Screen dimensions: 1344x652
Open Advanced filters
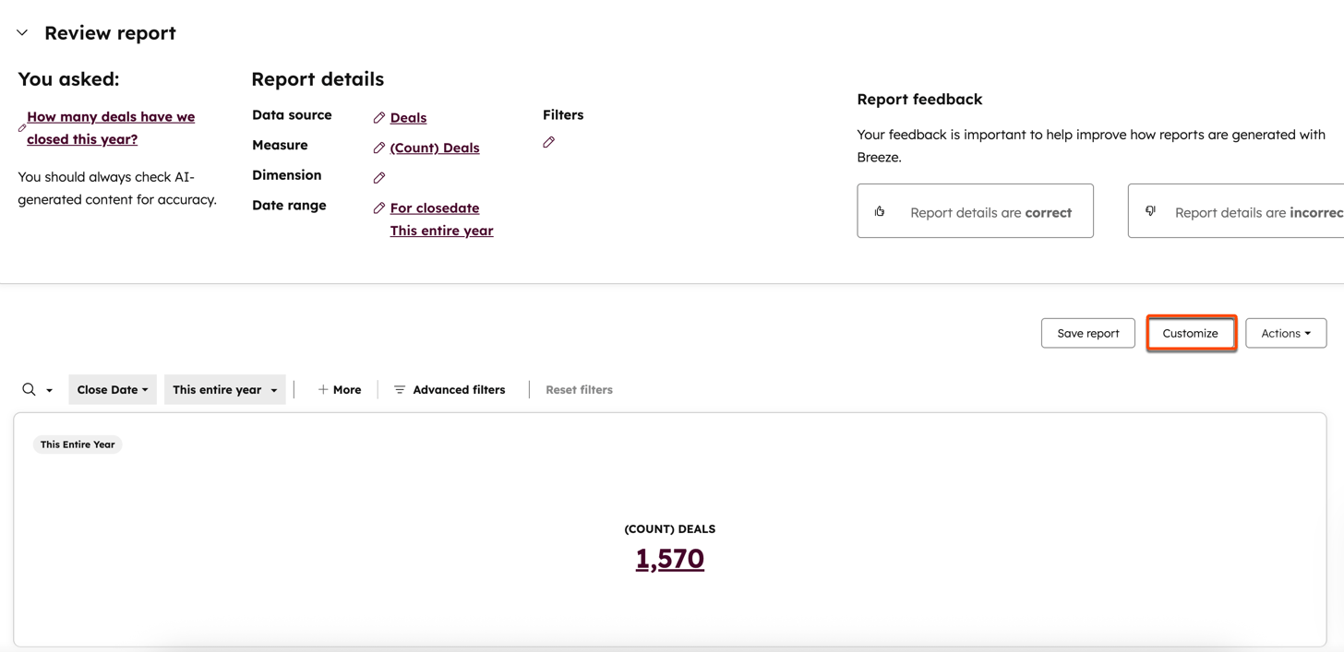point(450,389)
